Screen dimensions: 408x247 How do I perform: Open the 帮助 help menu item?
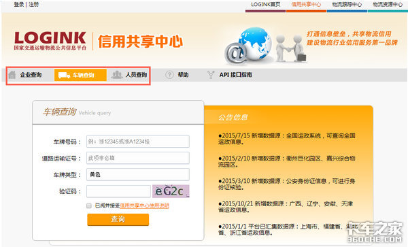[183, 75]
